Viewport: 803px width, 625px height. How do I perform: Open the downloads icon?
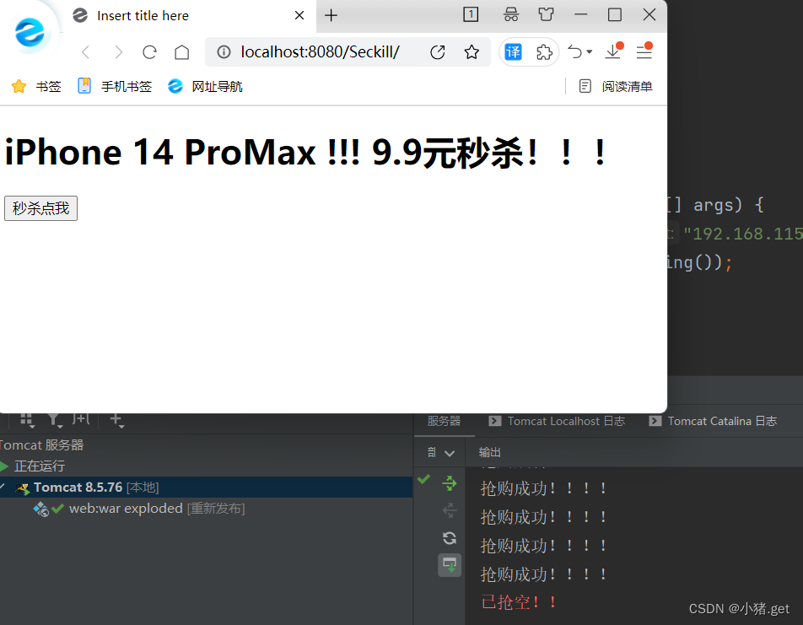[x=613, y=51]
